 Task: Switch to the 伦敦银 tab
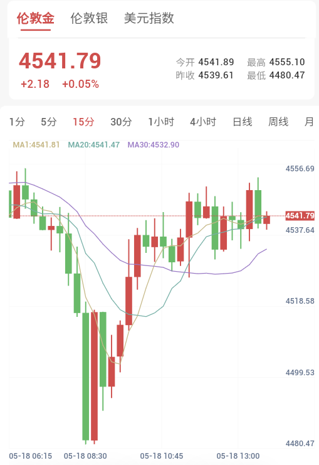click(x=89, y=18)
